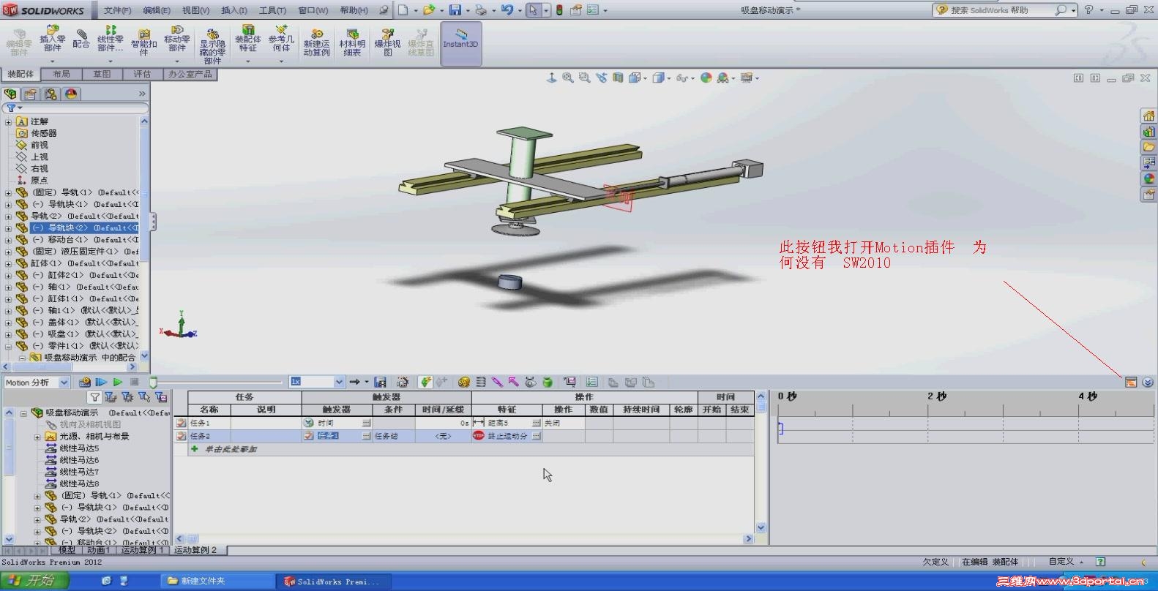Viewport: 1158px width, 591px height.
Task: Open the 工具(T) menu
Action: pyautogui.click(x=272, y=10)
